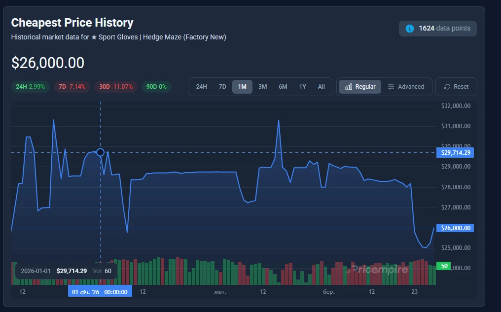
Task: Click the 24H 2.99% change badge
Action: point(30,87)
